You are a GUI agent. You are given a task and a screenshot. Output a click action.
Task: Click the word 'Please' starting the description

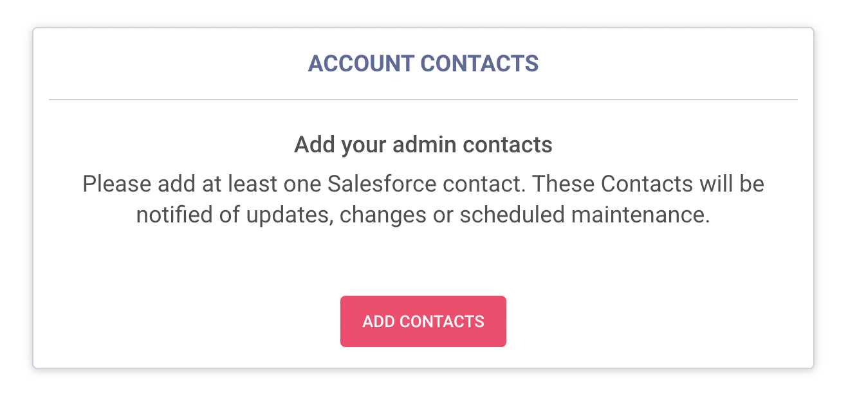click(116, 184)
